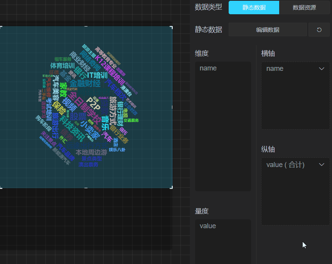
Task: Click the word 体育培训 in the cloud
Action: click(62, 65)
